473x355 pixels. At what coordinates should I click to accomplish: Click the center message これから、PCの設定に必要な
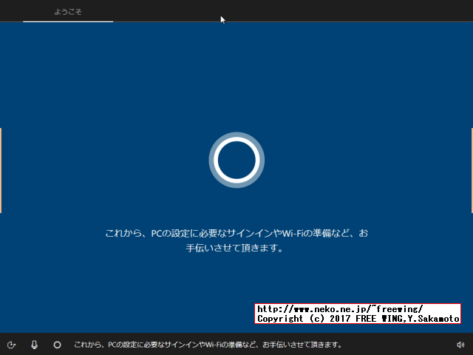coord(236,240)
